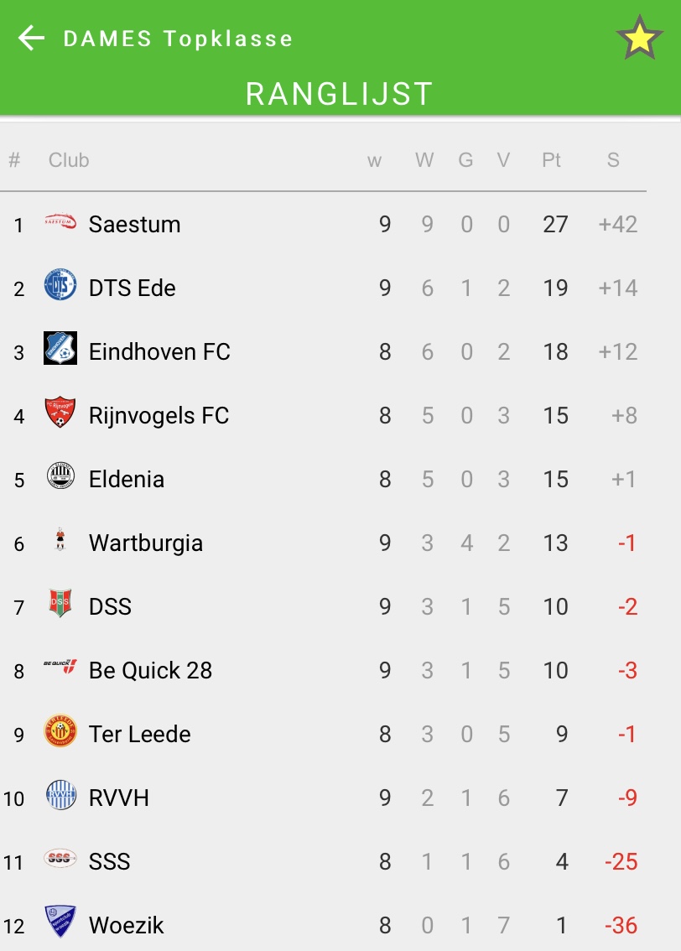Click the Eldenia club logo

click(x=60, y=477)
